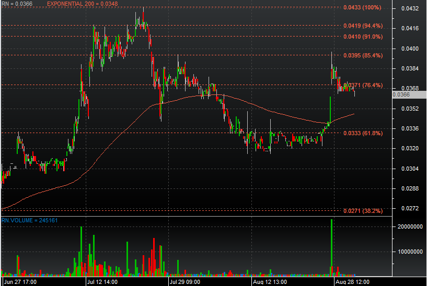
Task: Select the Jun 27 17:00 date marker
Action: coord(19,281)
